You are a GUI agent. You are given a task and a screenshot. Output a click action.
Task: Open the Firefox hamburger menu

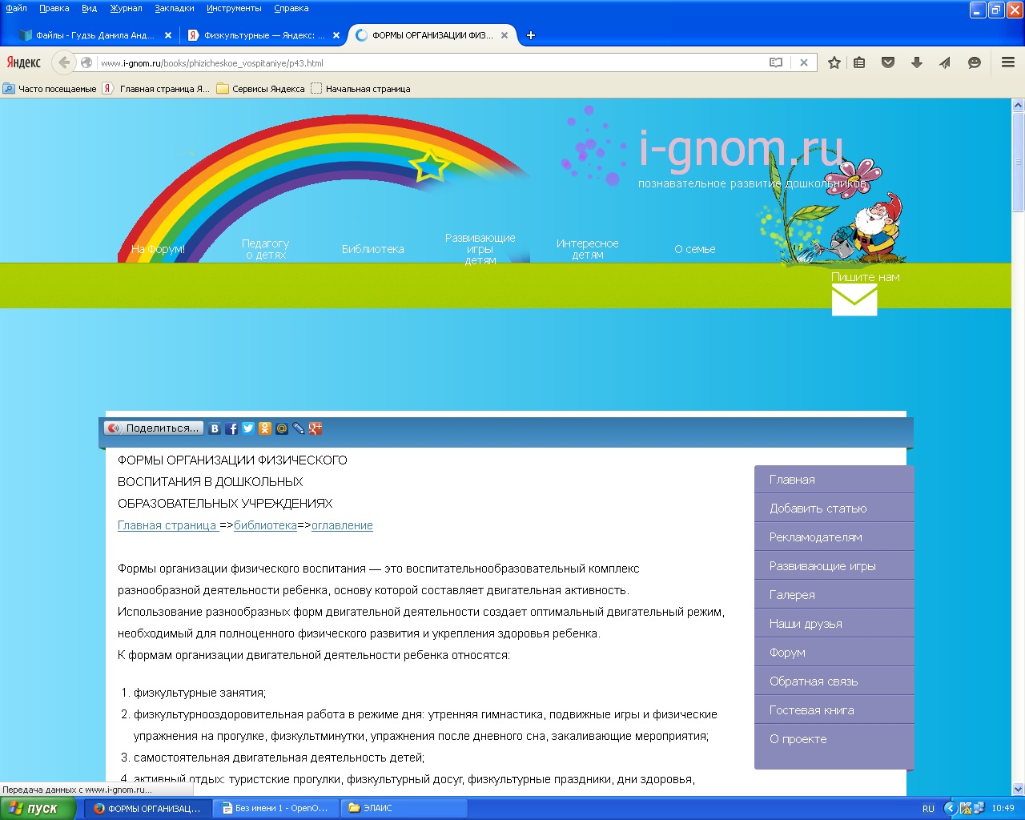point(1008,62)
